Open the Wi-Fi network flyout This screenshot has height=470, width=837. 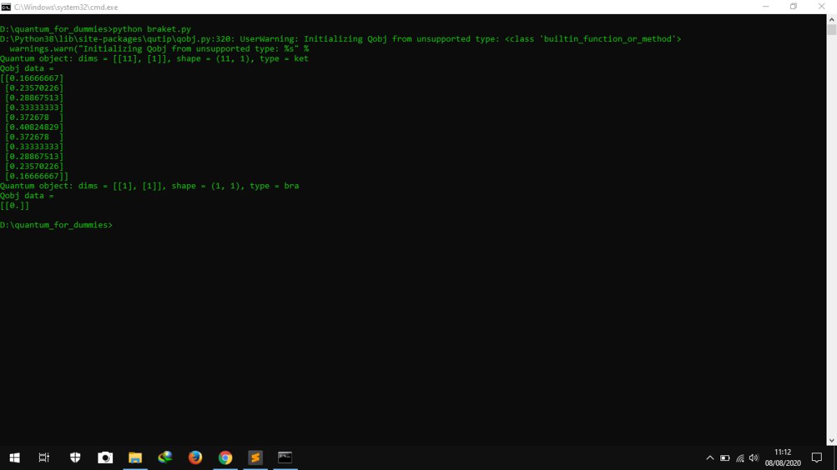coord(739,458)
